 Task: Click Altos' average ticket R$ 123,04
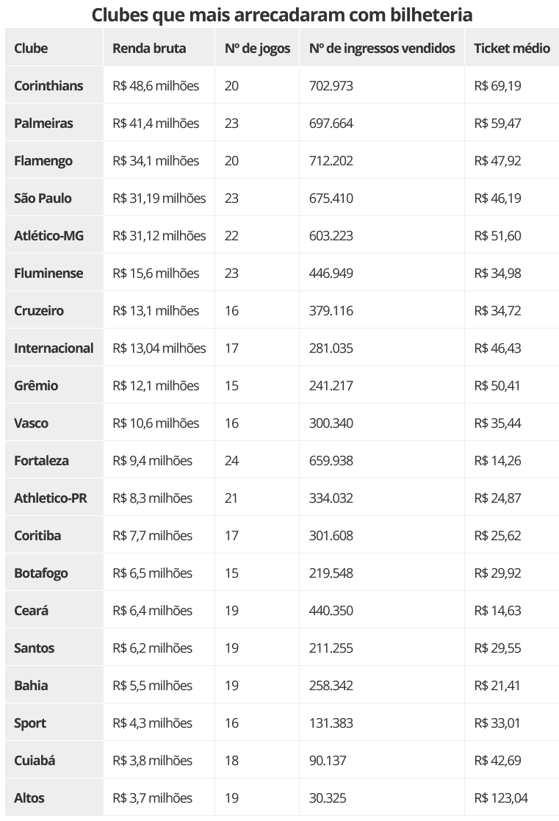[x=501, y=798]
